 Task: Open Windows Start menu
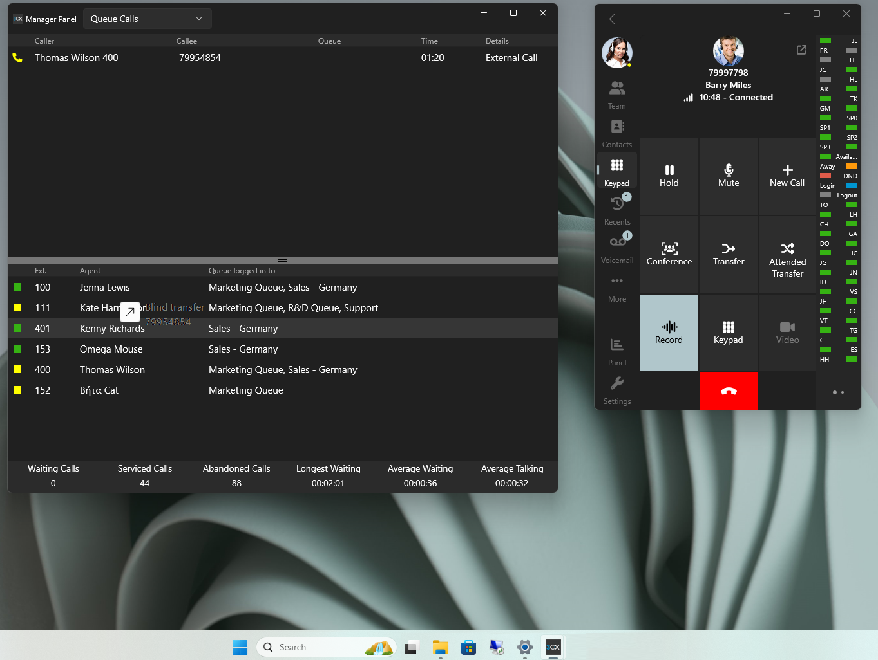coord(240,647)
